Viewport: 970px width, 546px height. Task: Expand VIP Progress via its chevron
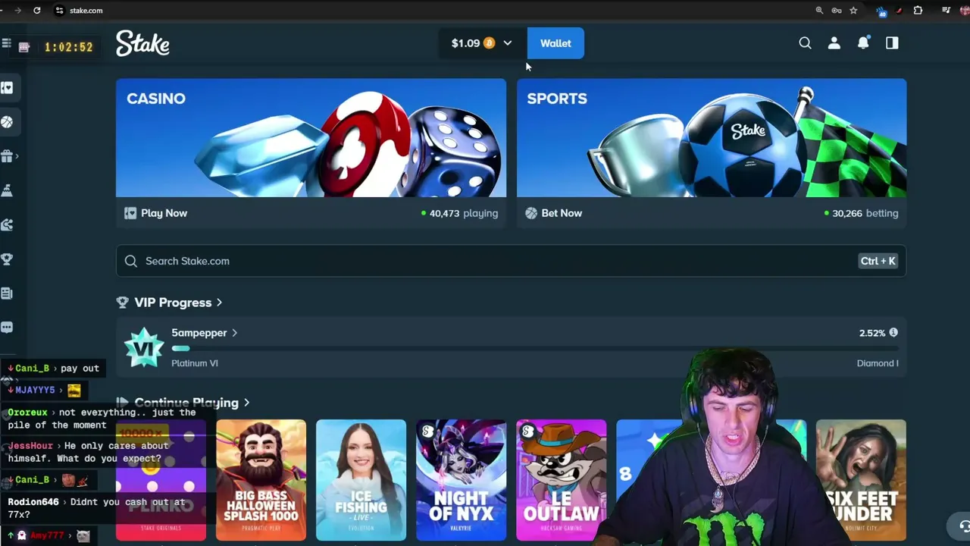point(219,303)
